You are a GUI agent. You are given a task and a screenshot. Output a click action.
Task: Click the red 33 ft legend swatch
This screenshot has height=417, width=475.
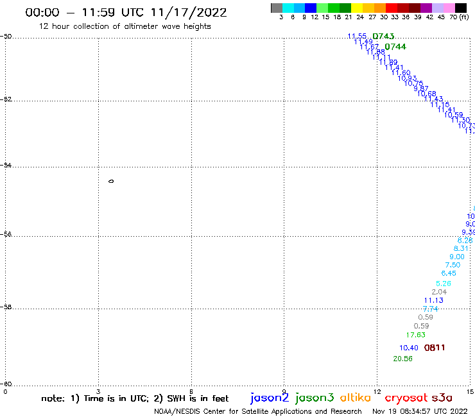point(392,8)
